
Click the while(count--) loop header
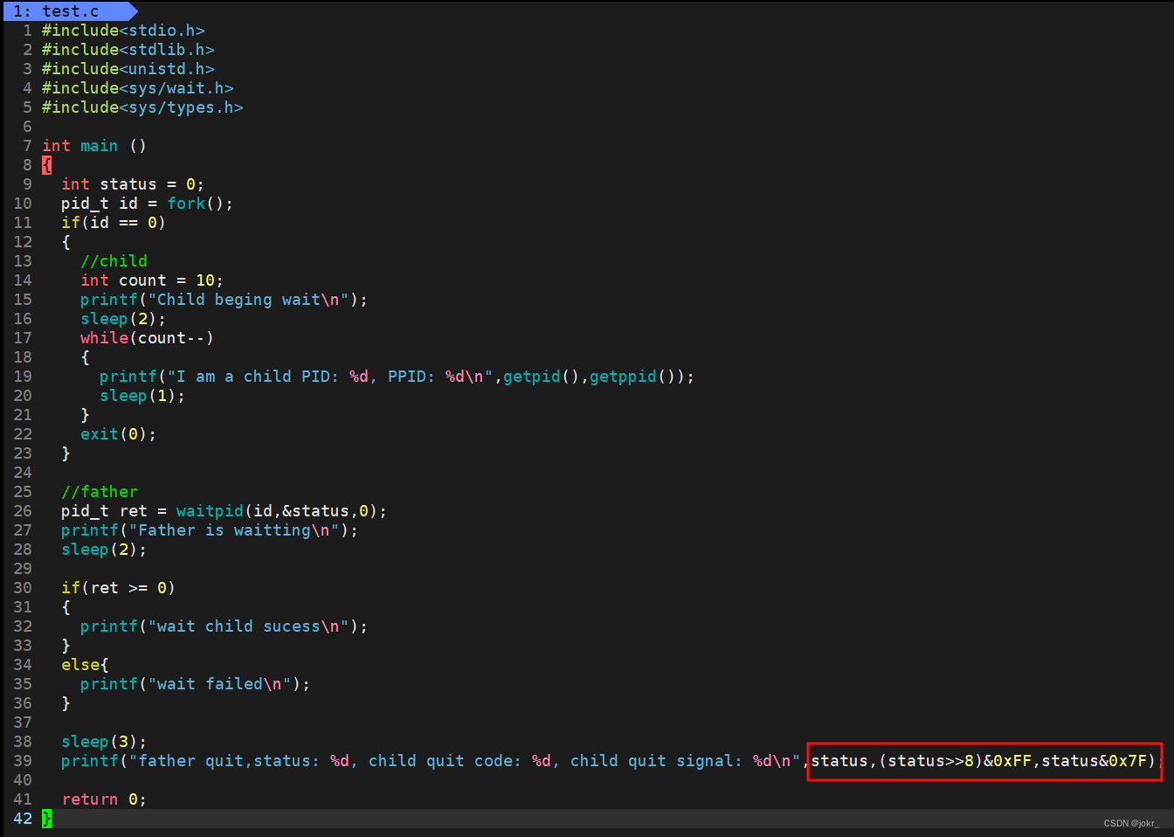point(148,338)
